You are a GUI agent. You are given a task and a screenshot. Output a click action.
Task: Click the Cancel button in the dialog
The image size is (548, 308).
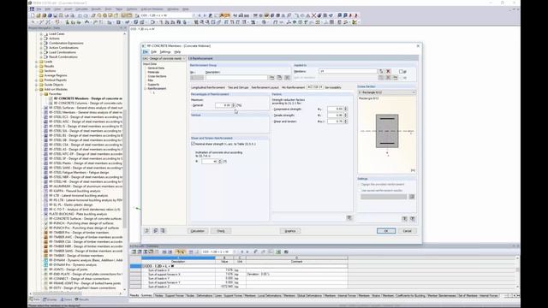(x=408, y=231)
